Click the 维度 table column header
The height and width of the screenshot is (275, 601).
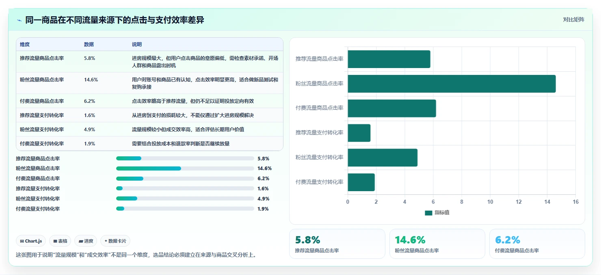[x=25, y=45]
